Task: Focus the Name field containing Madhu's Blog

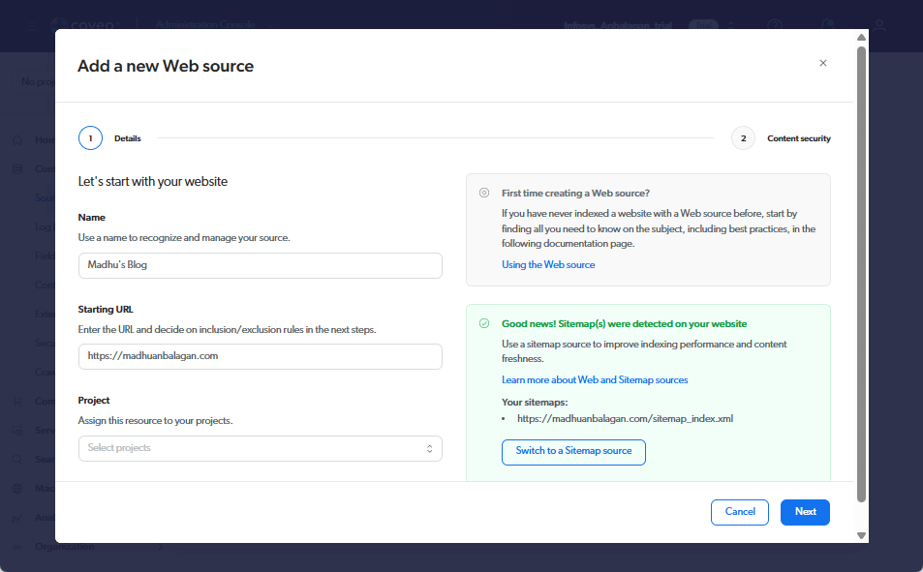Action: [260, 265]
